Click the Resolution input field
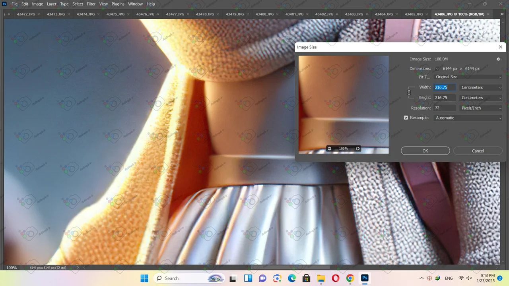509x286 pixels. (444, 108)
